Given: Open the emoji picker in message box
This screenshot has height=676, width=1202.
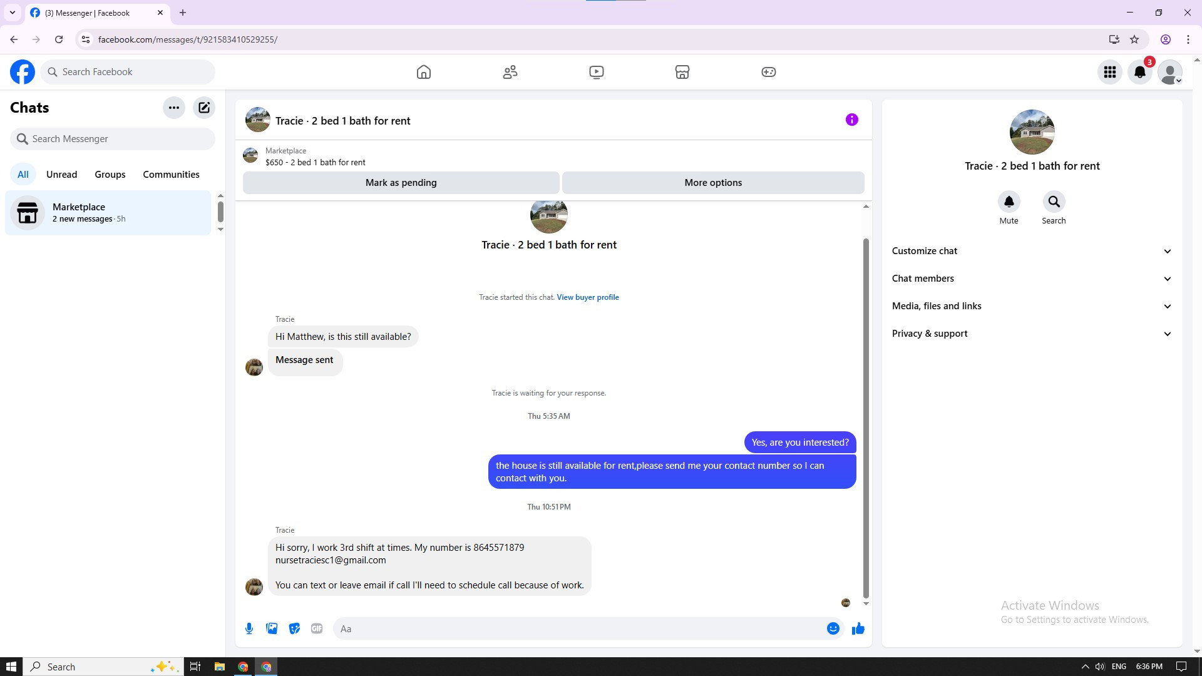Looking at the screenshot, I should [833, 628].
